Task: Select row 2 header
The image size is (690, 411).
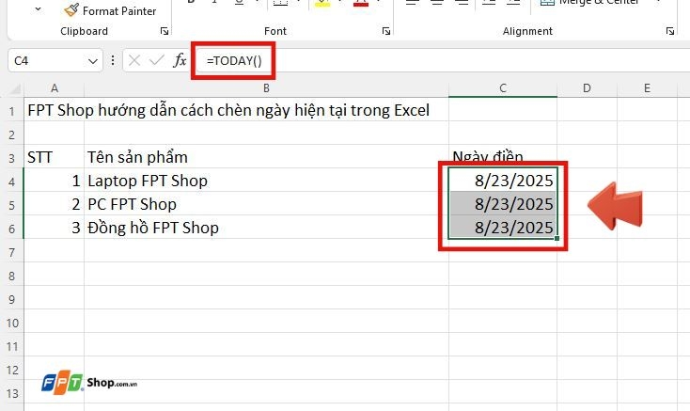Action: pyautogui.click(x=12, y=134)
